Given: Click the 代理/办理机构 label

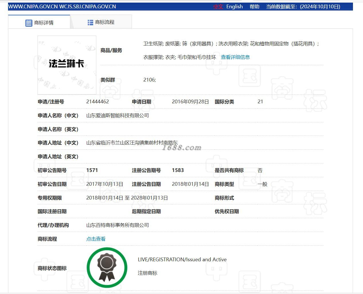Looking at the screenshot, I should (53, 225).
